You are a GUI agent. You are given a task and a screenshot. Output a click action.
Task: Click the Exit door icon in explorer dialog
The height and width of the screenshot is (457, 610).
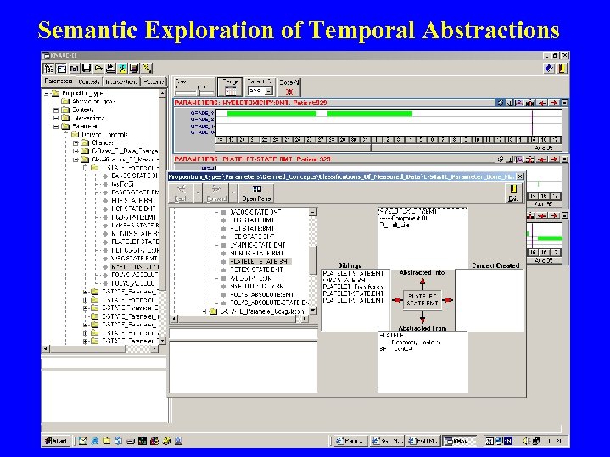(x=513, y=193)
